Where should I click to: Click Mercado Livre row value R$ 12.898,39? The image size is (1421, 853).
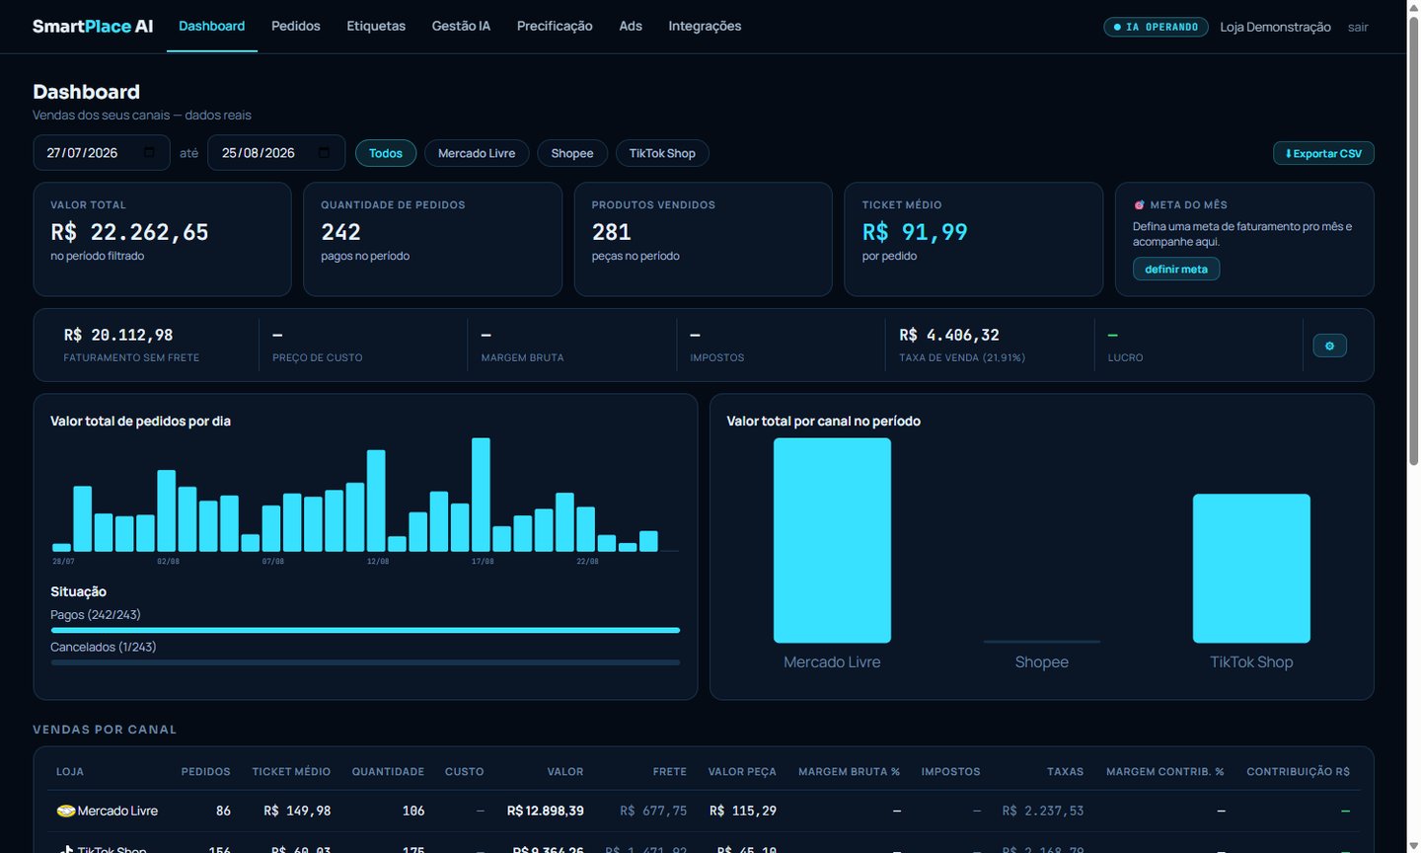pos(546,811)
